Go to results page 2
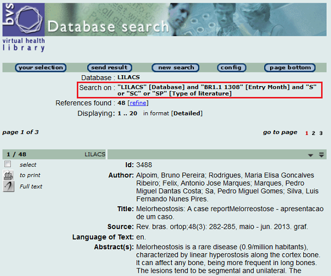The height and width of the screenshot is (276, 331). click(314, 133)
